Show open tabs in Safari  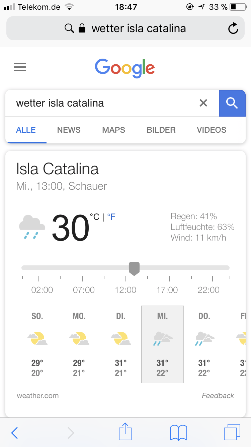pyautogui.click(x=232, y=432)
